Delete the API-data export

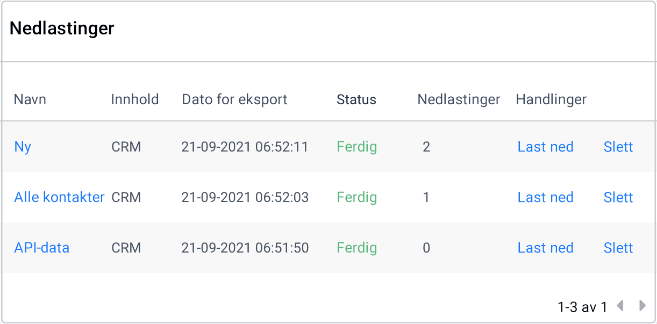point(618,248)
